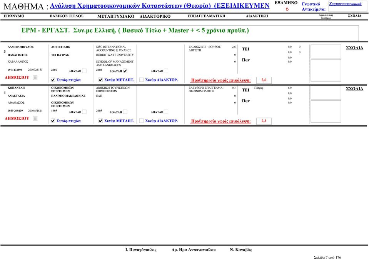
Task: Toggle doctoral ΔΟΑΤΑΠ checkbox in ΛΑΜΠΡΟΠΟΥΛΟΣ record
Action: point(166,71)
